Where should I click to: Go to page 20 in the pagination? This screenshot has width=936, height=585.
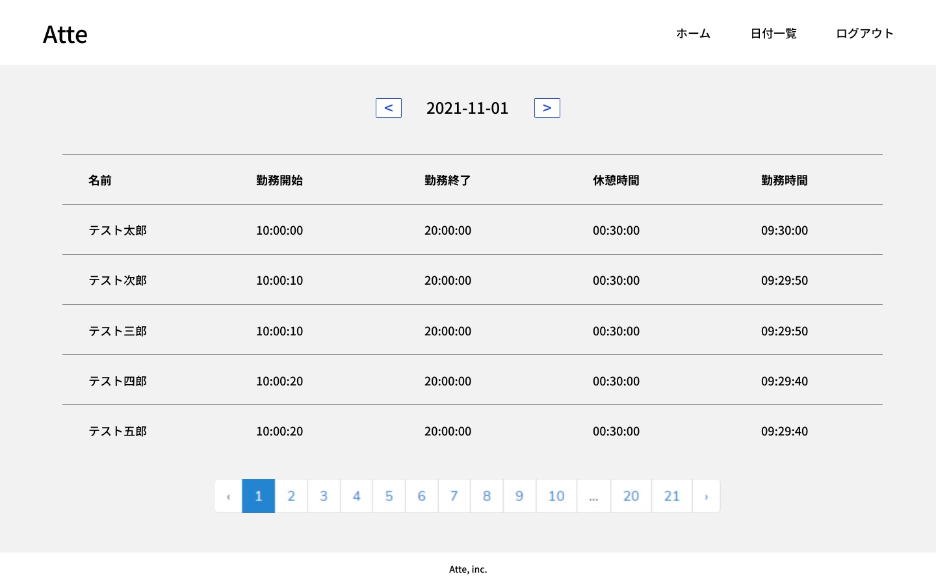(x=630, y=495)
